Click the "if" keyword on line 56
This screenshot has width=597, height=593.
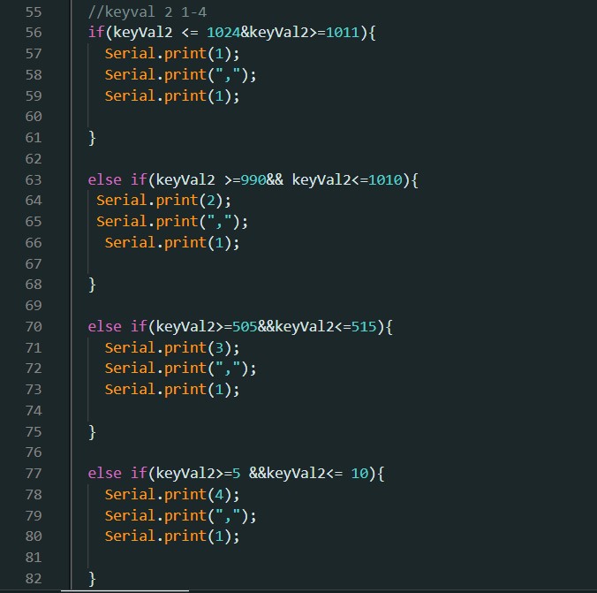pos(96,33)
